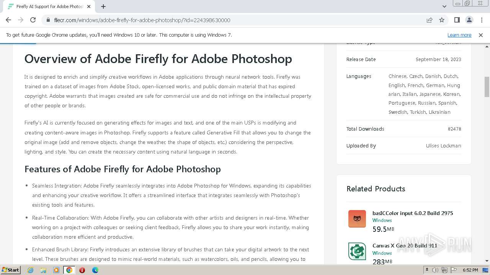The width and height of the screenshot is (490, 275).
Task: Click the release date September 18, 2023
Action: (438, 59)
